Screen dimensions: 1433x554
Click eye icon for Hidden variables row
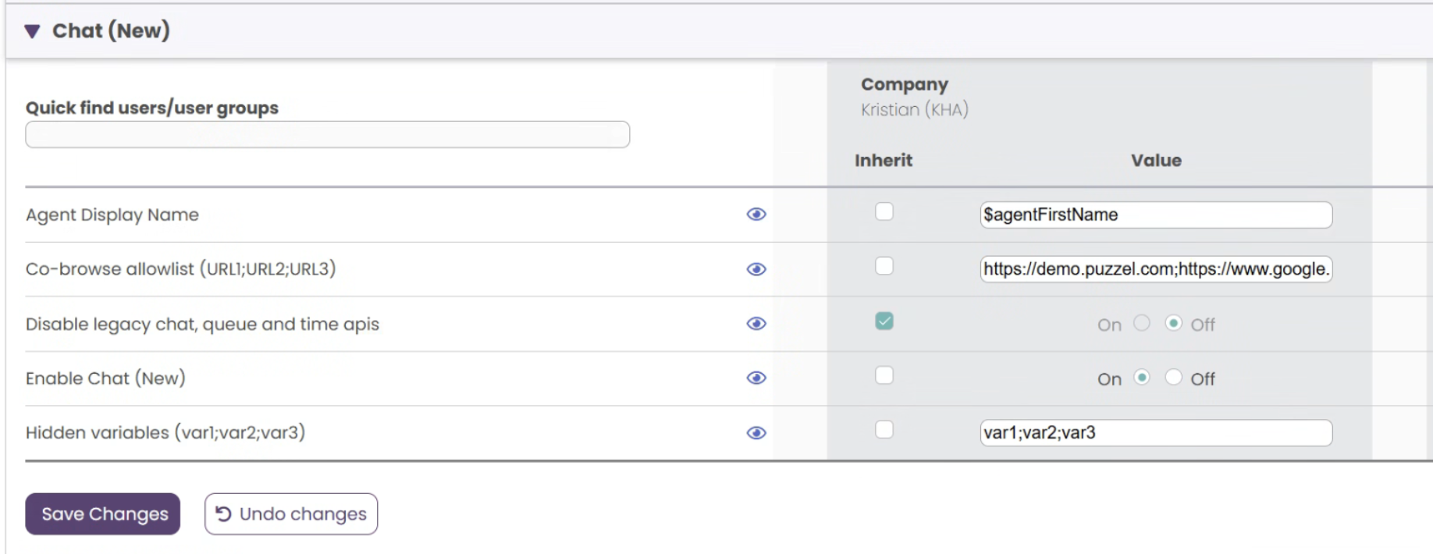pyautogui.click(x=756, y=433)
